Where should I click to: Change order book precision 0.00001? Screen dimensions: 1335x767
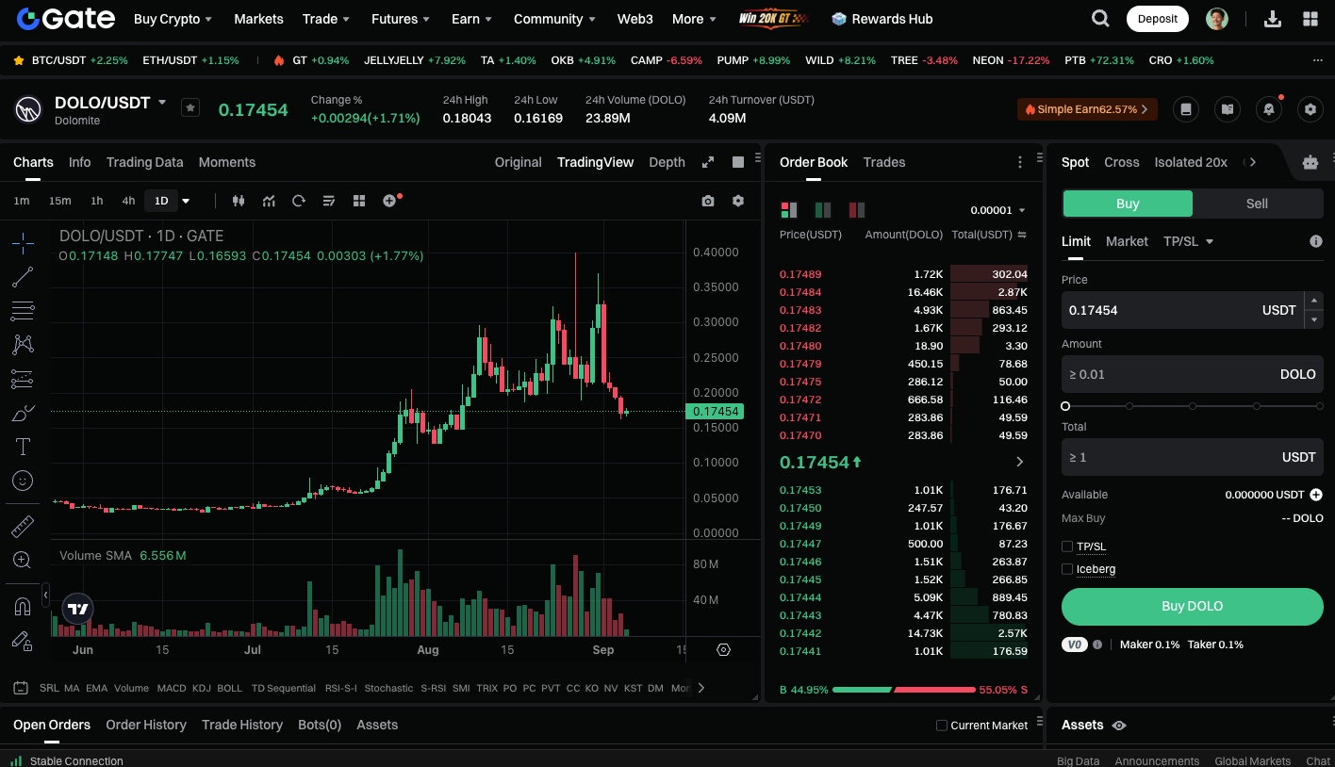click(997, 210)
